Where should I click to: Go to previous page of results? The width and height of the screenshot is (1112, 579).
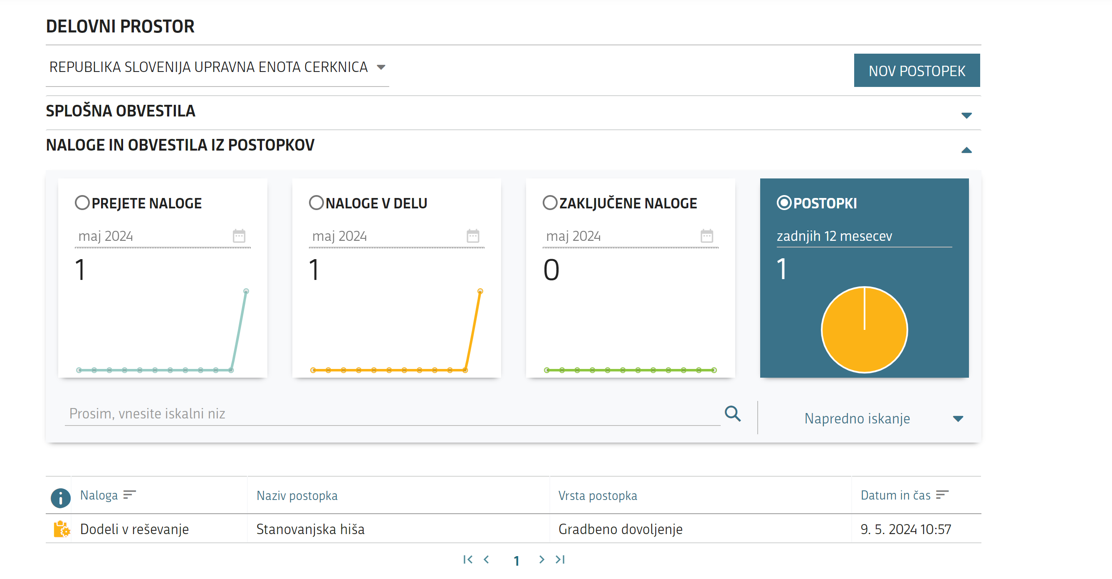(487, 559)
